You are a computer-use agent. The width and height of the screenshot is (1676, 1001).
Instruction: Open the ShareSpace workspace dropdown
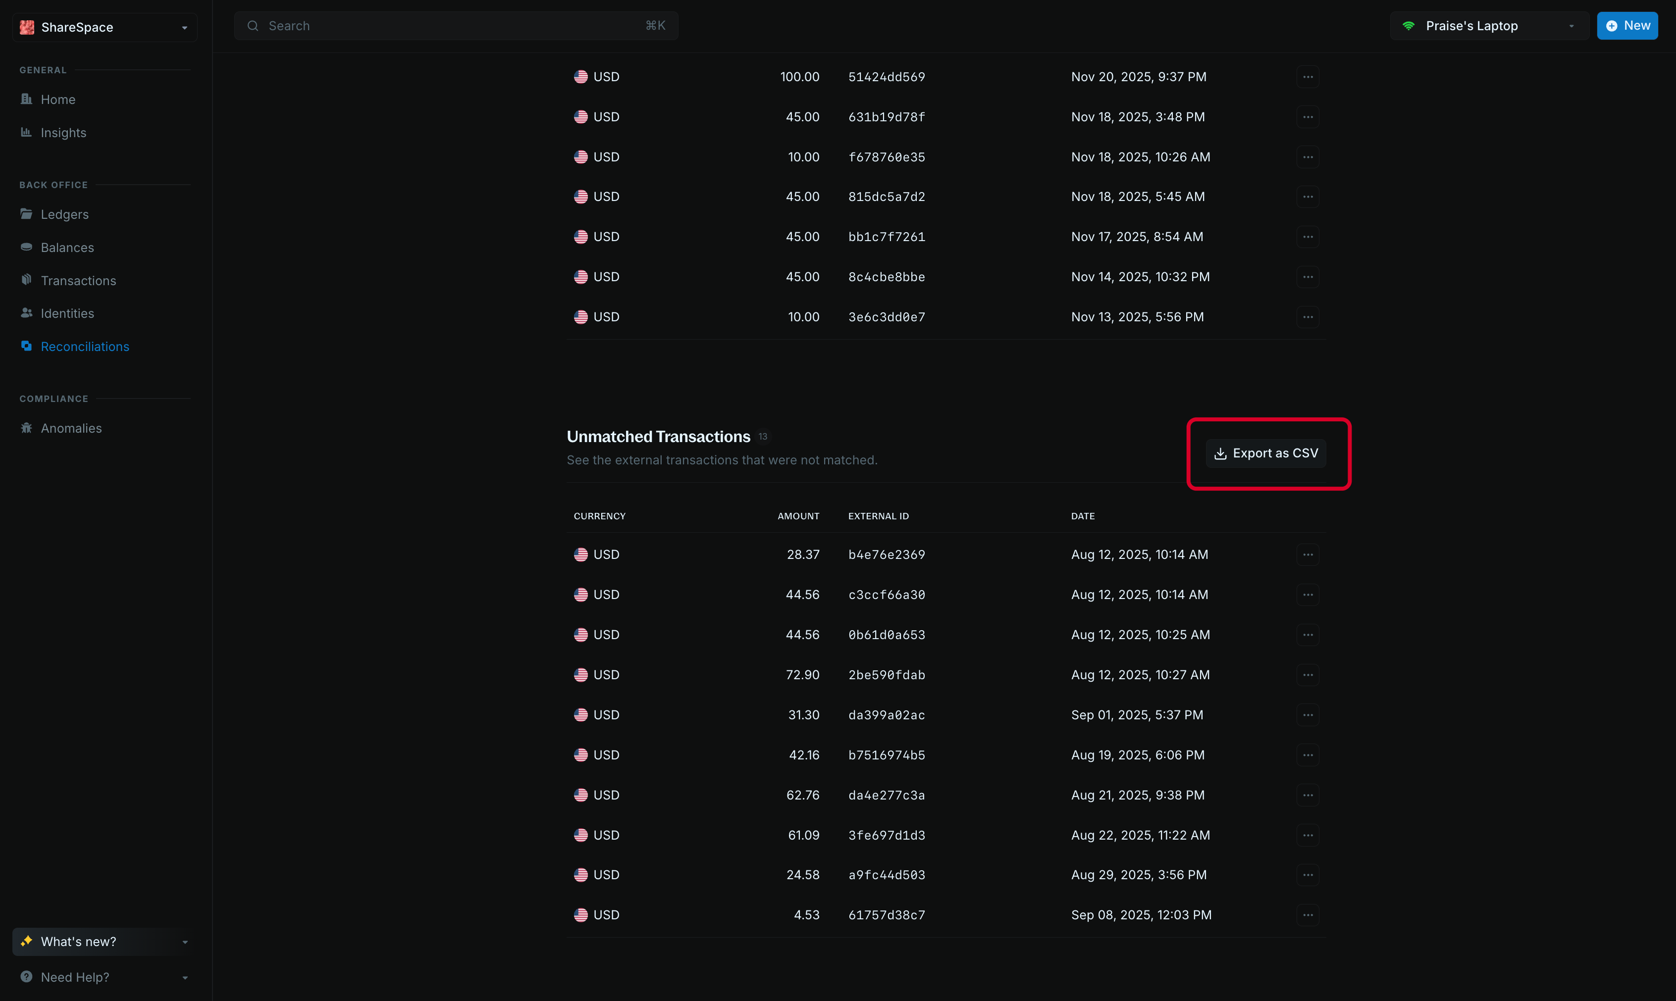pyautogui.click(x=105, y=27)
